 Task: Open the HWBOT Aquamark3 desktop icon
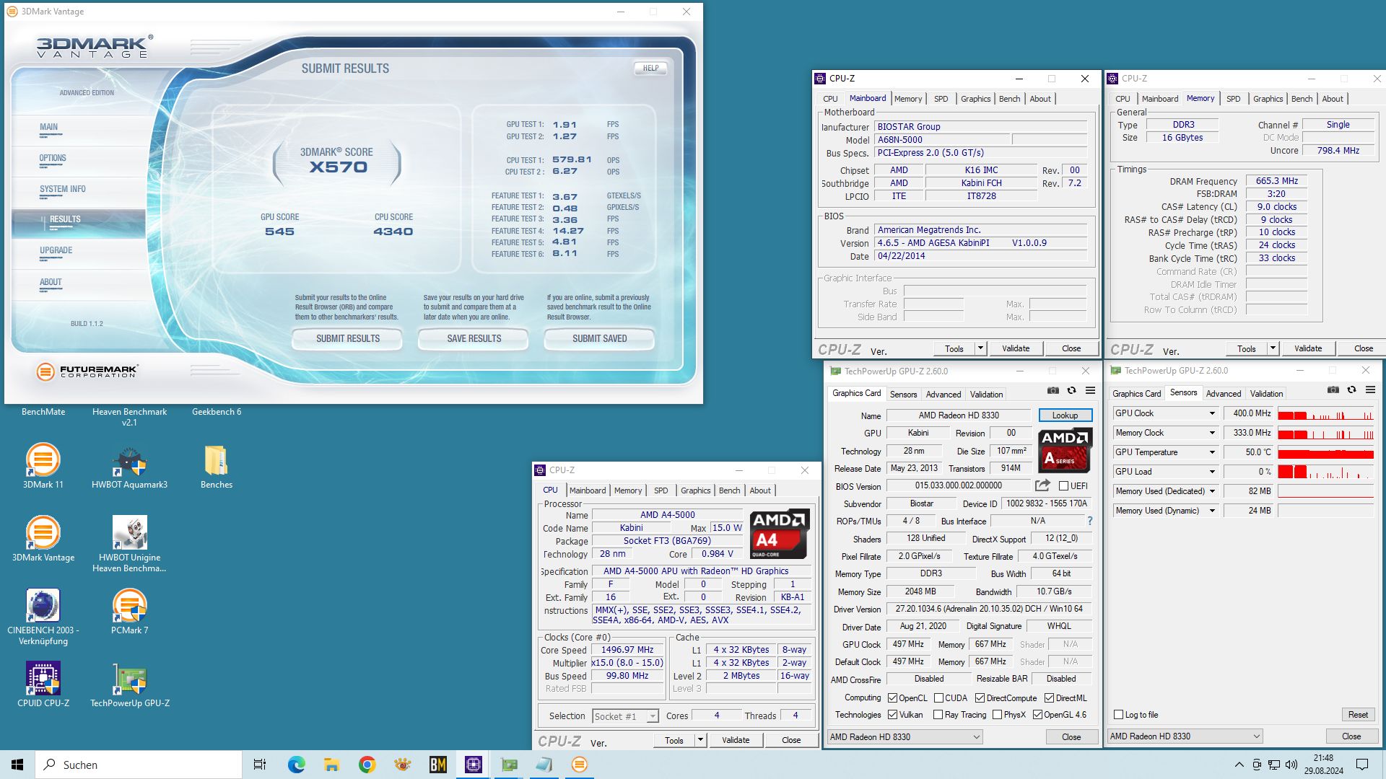129,466
